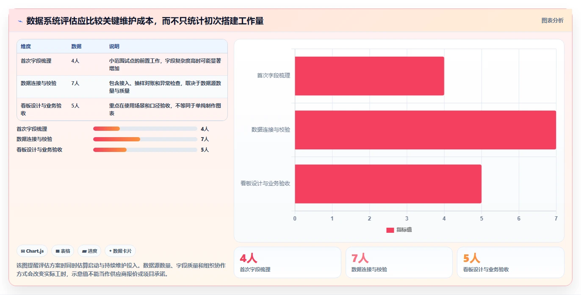Click the chart y-axis label 首次字段梳理
Viewport: 581px width, 295px height.
(274, 76)
